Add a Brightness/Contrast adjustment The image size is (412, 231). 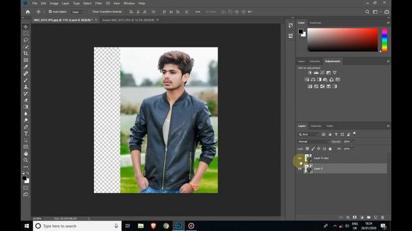[x=310, y=73]
